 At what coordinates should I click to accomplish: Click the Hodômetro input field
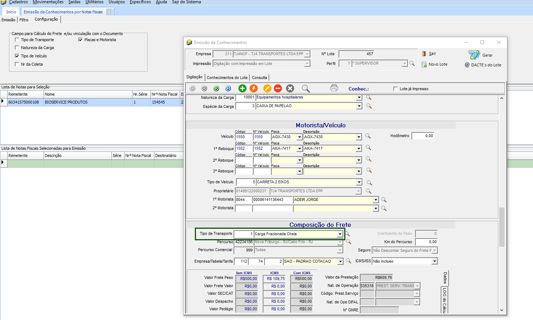click(423, 136)
